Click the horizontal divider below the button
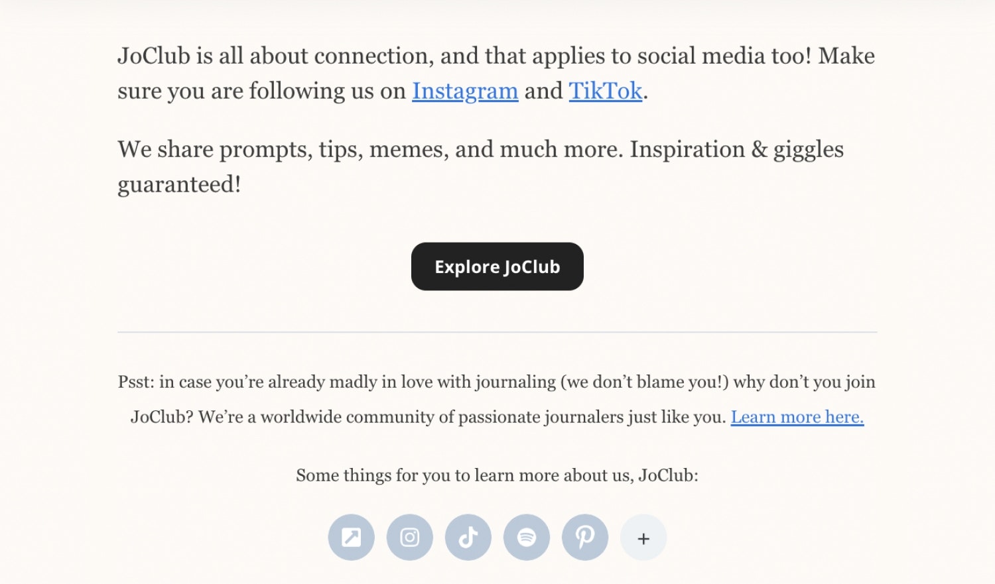 click(x=497, y=332)
